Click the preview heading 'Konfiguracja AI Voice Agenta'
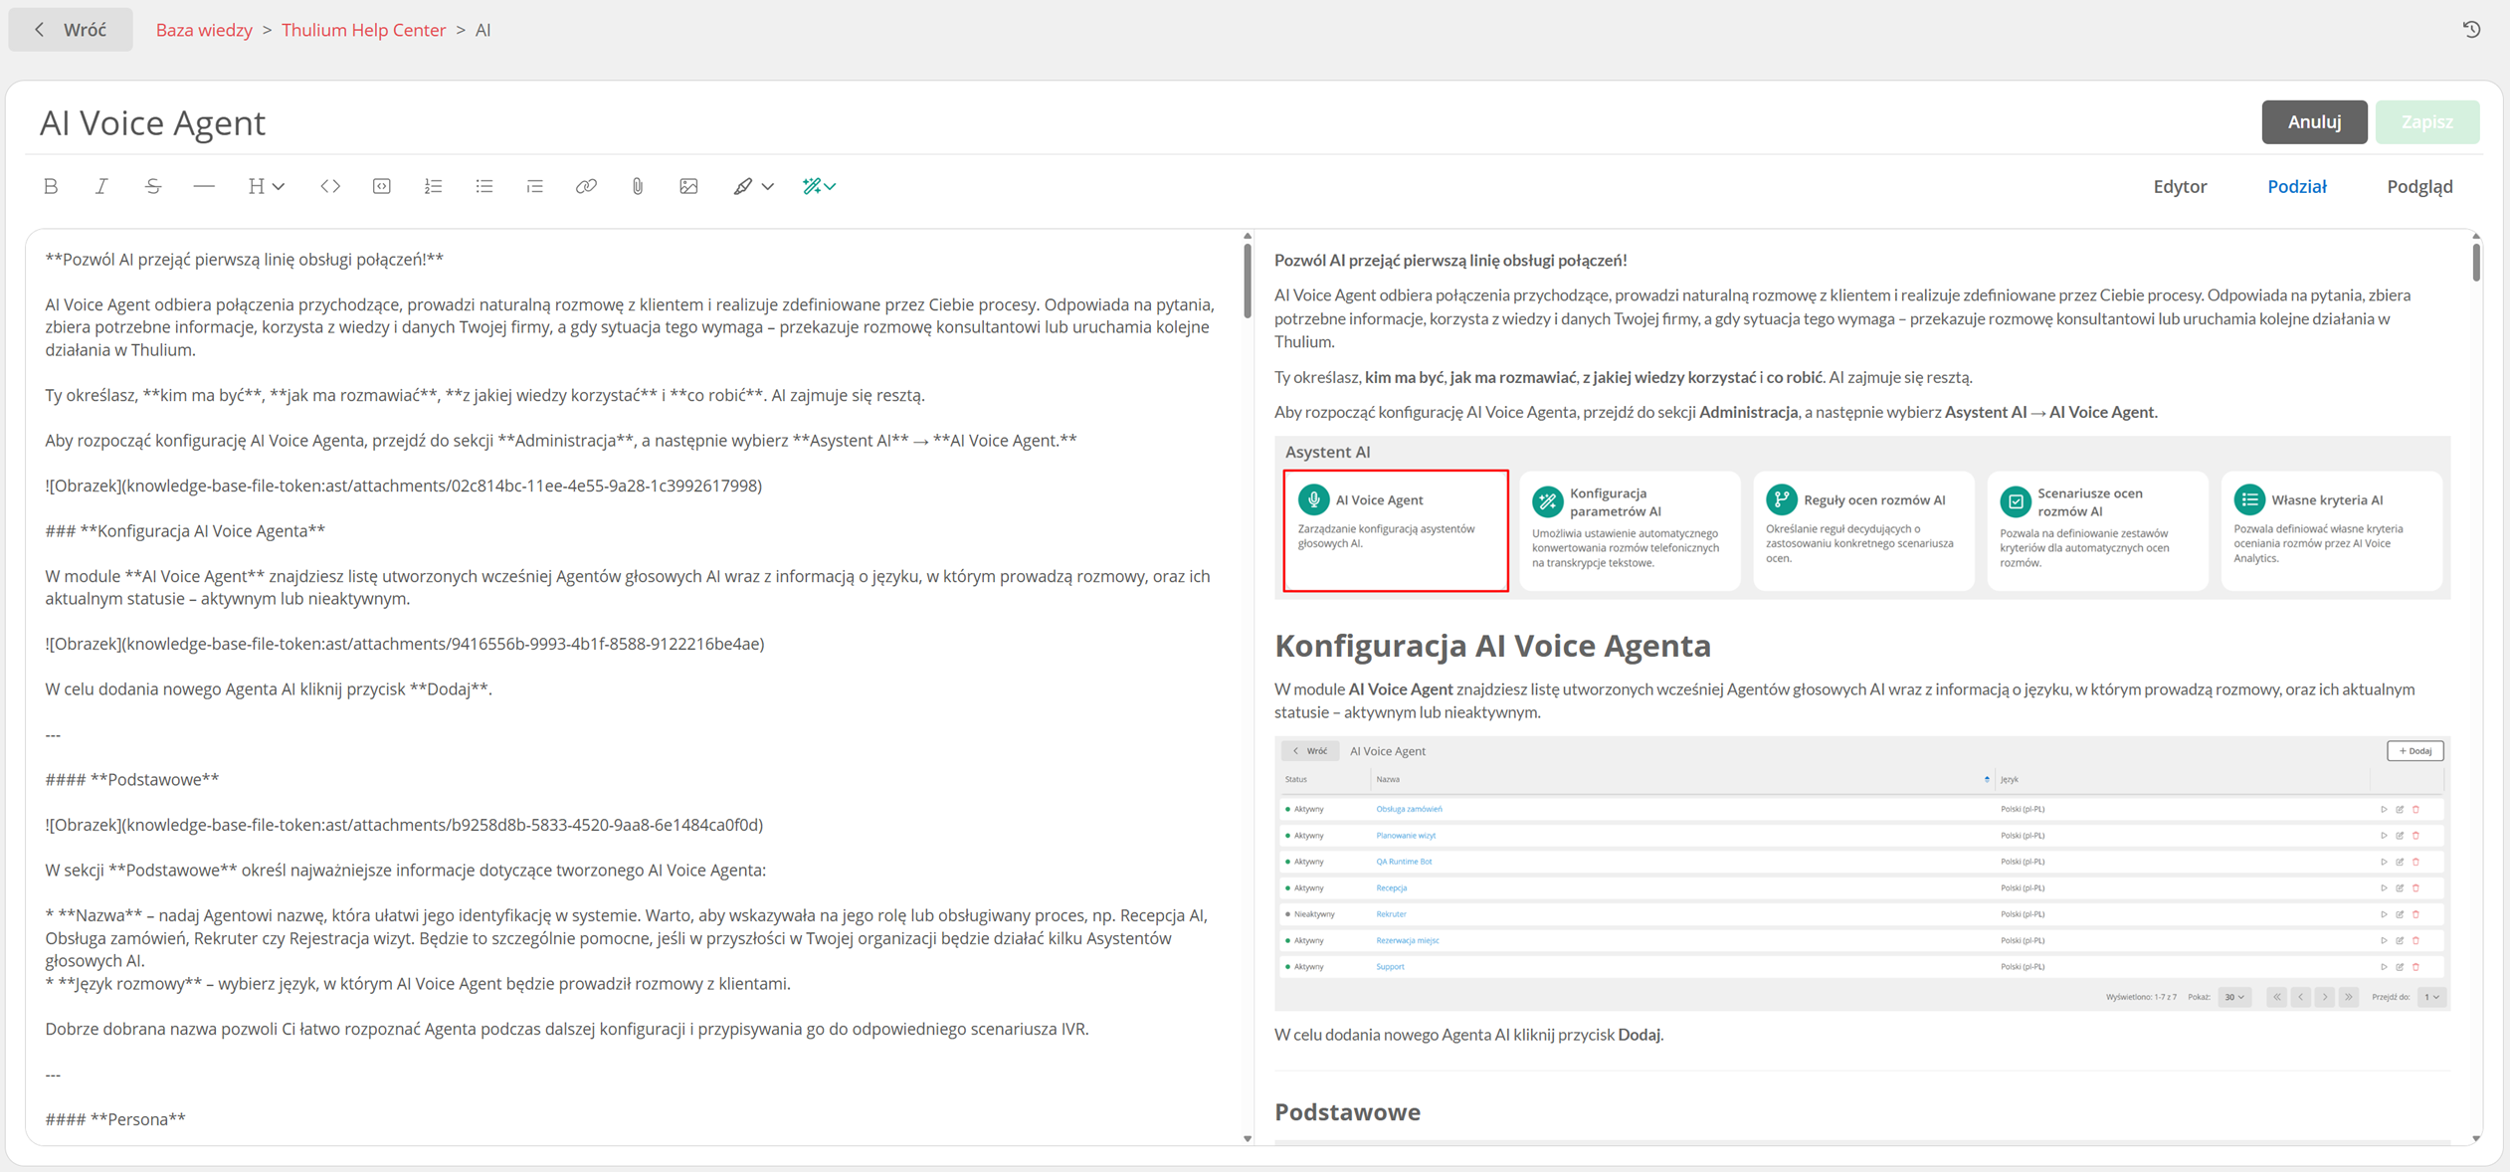 (x=1492, y=646)
